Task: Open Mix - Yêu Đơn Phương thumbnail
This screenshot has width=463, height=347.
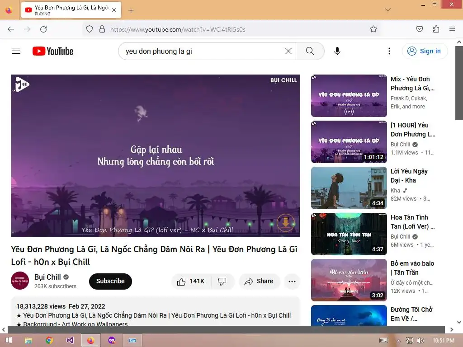Action: (349, 96)
